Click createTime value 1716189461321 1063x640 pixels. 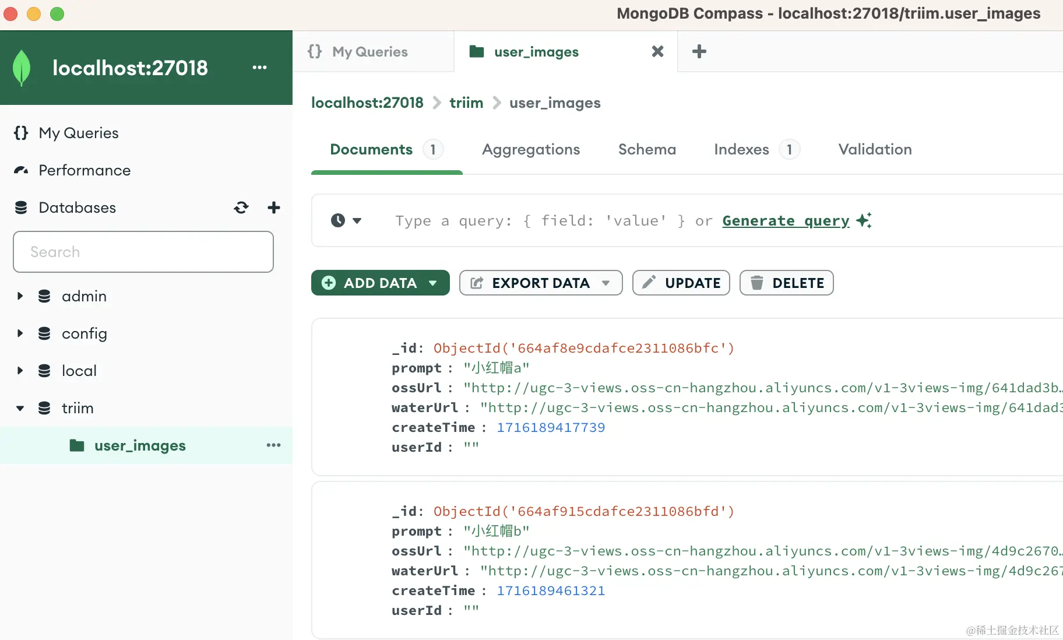pos(551,590)
